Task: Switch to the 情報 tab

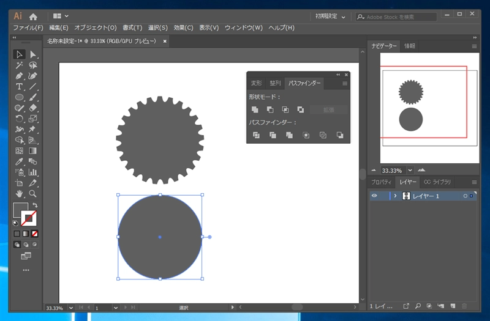Action: click(x=410, y=46)
